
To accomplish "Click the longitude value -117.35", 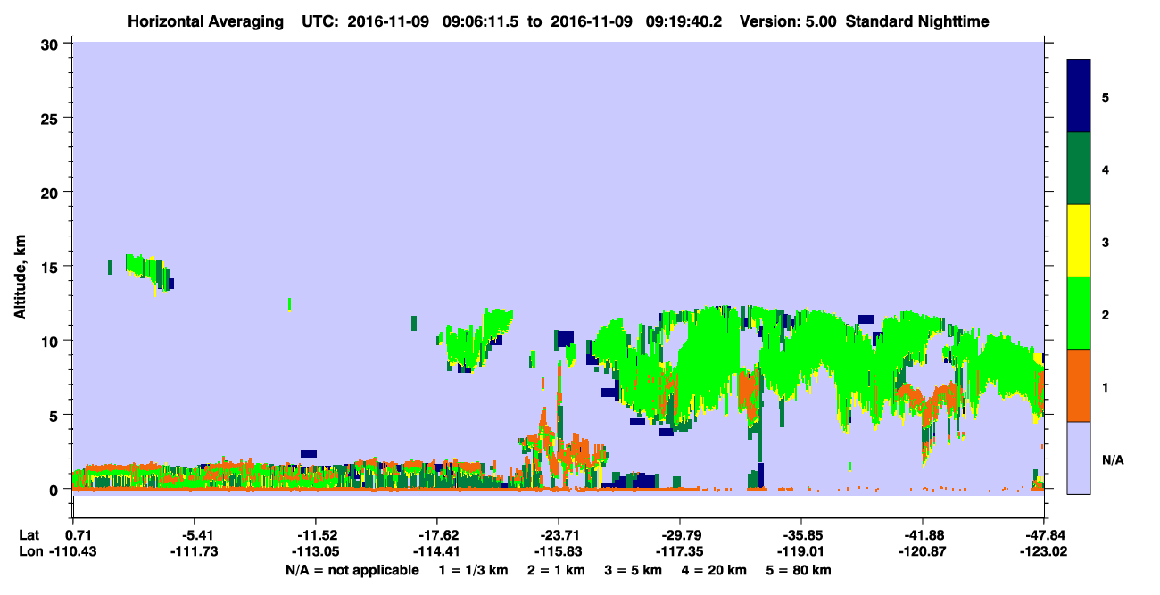I will 680,551.
